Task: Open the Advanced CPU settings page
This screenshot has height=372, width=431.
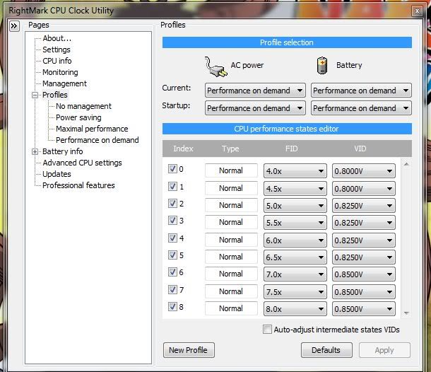Action: [82, 163]
